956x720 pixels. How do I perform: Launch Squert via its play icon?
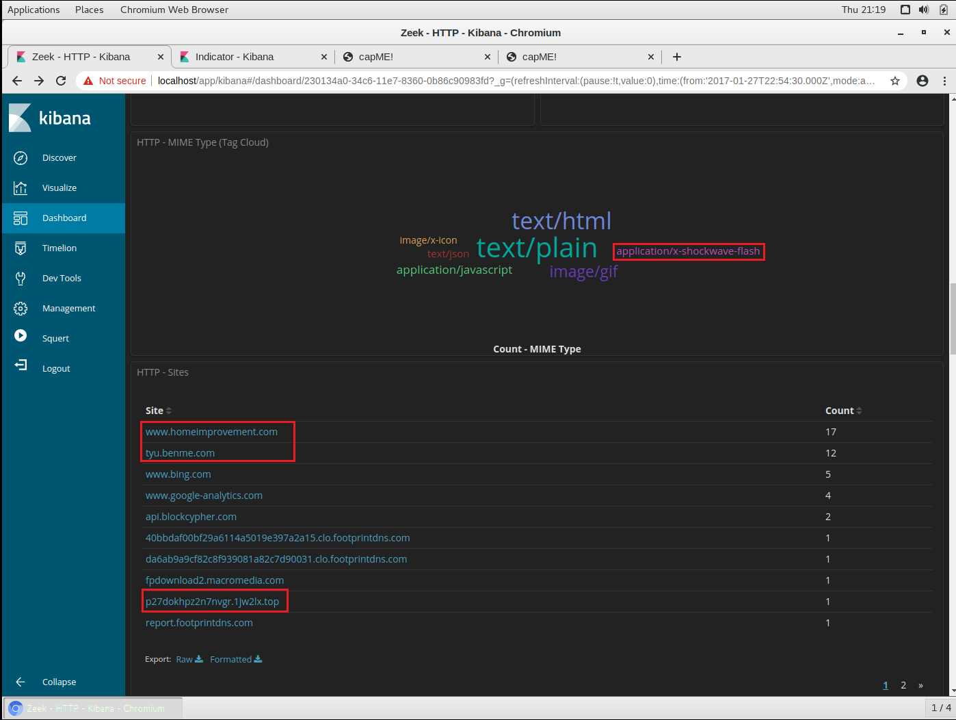21,335
